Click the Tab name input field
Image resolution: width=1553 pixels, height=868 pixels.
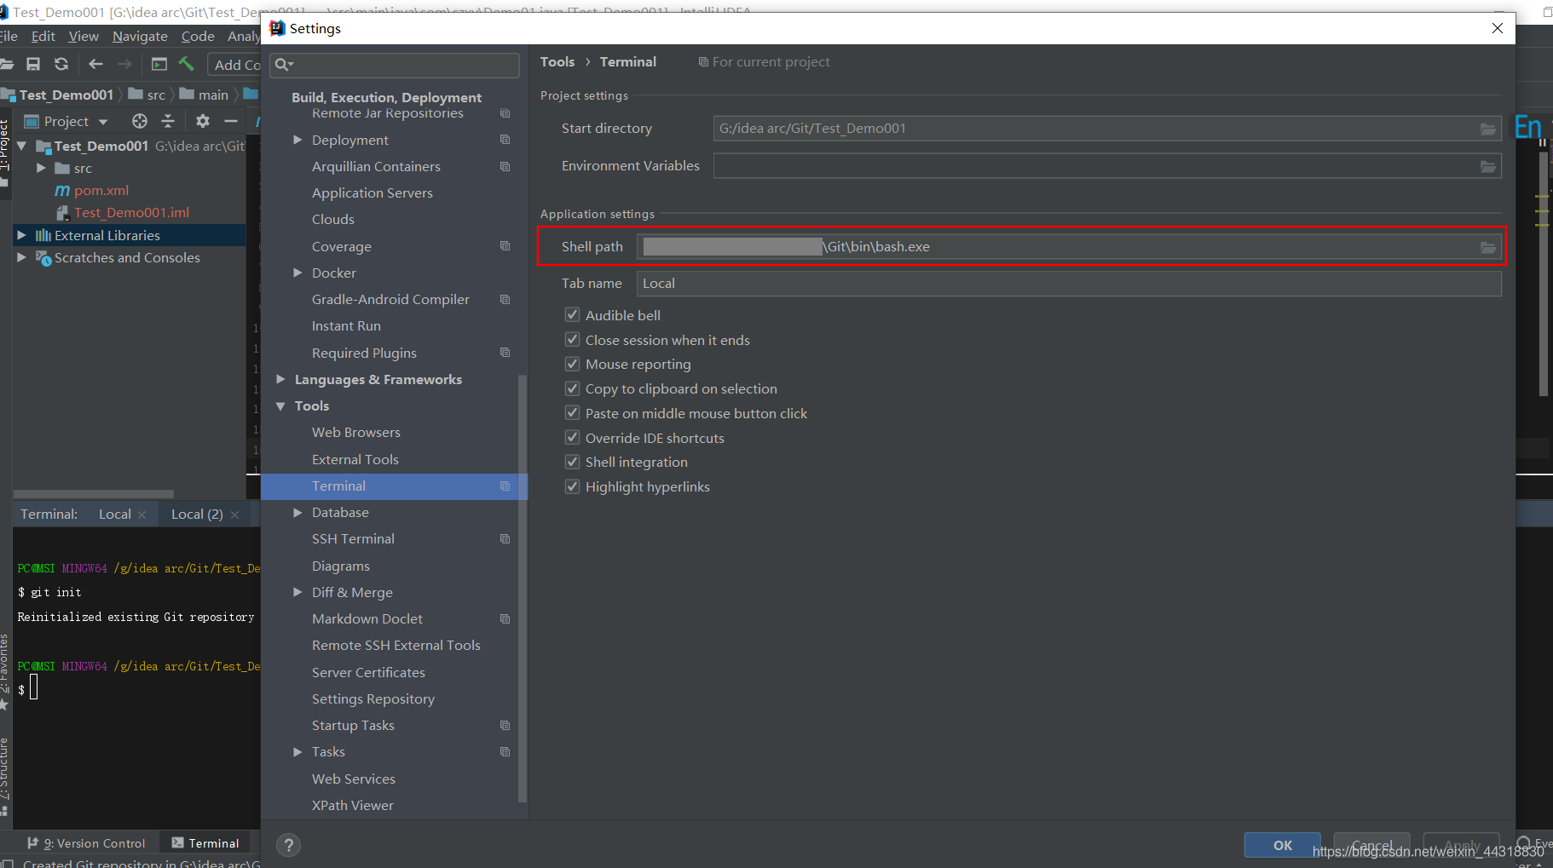(1069, 284)
